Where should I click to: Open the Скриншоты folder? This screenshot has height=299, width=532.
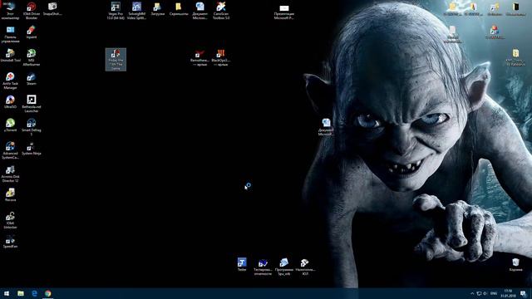coord(179,9)
